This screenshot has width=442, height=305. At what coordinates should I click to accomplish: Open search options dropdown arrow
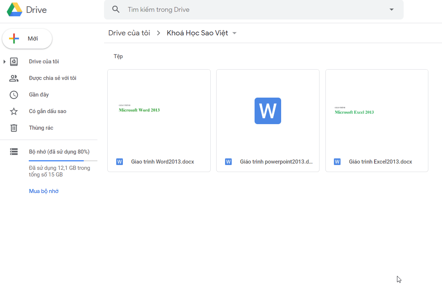click(x=391, y=10)
